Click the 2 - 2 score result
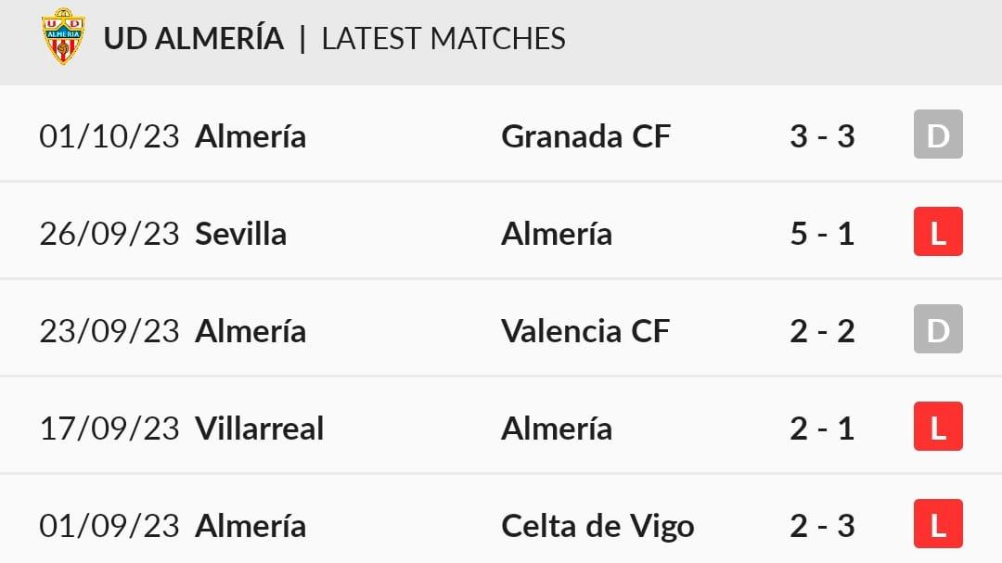Image resolution: width=1002 pixels, height=563 pixels. 822,331
